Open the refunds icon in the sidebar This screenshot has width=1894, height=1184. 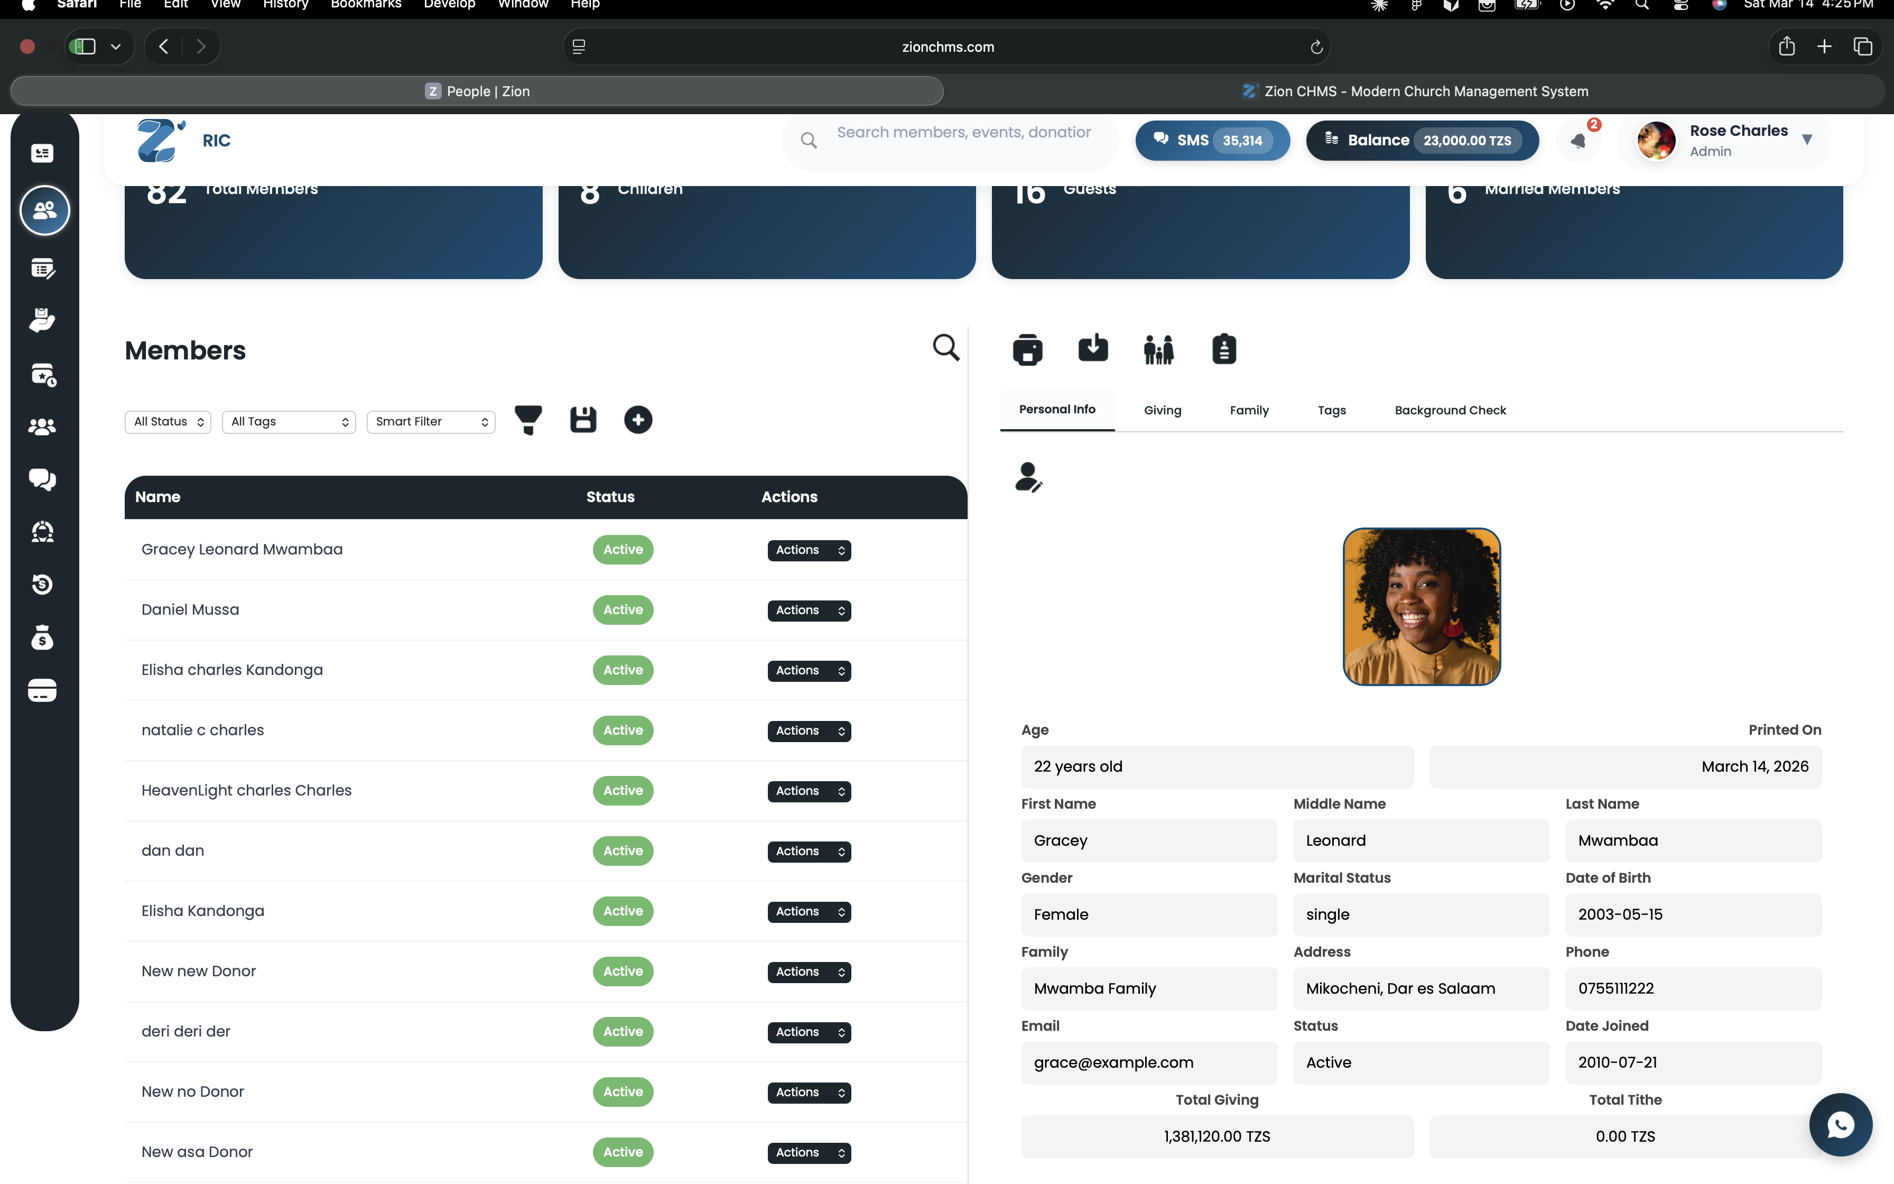click(x=43, y=584)
